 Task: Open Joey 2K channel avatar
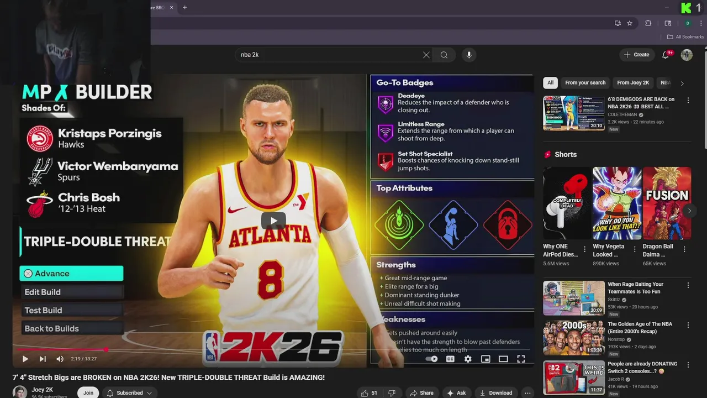point(19,392)
